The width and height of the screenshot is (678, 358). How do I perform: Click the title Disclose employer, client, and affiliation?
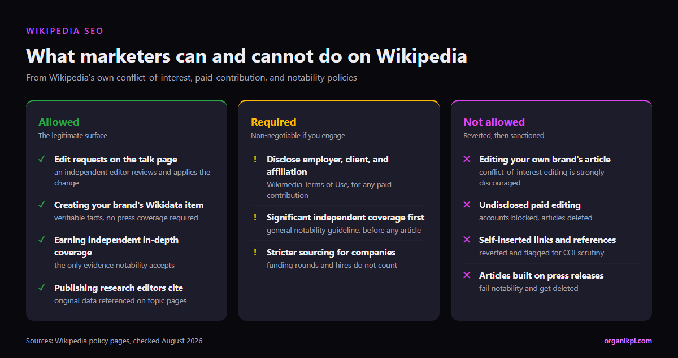pos(328,166)
